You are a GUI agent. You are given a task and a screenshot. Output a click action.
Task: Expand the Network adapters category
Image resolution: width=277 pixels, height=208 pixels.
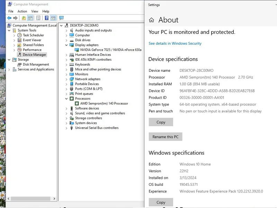(66, 79)
